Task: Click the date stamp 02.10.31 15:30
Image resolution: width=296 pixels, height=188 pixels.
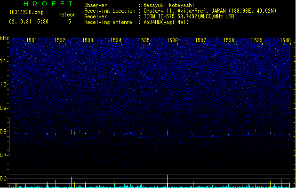Action: click(29, 22)
